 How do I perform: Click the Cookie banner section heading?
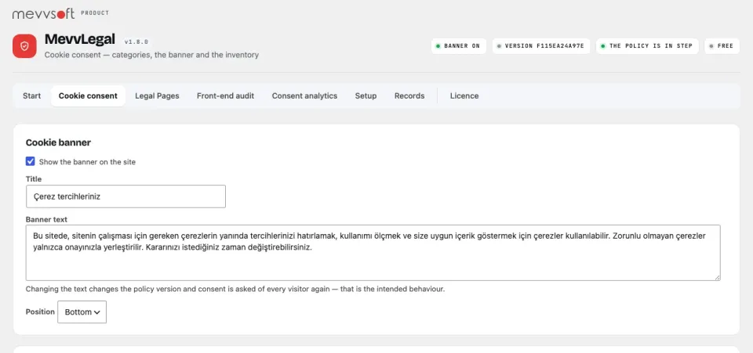click(x=58, y=142)
